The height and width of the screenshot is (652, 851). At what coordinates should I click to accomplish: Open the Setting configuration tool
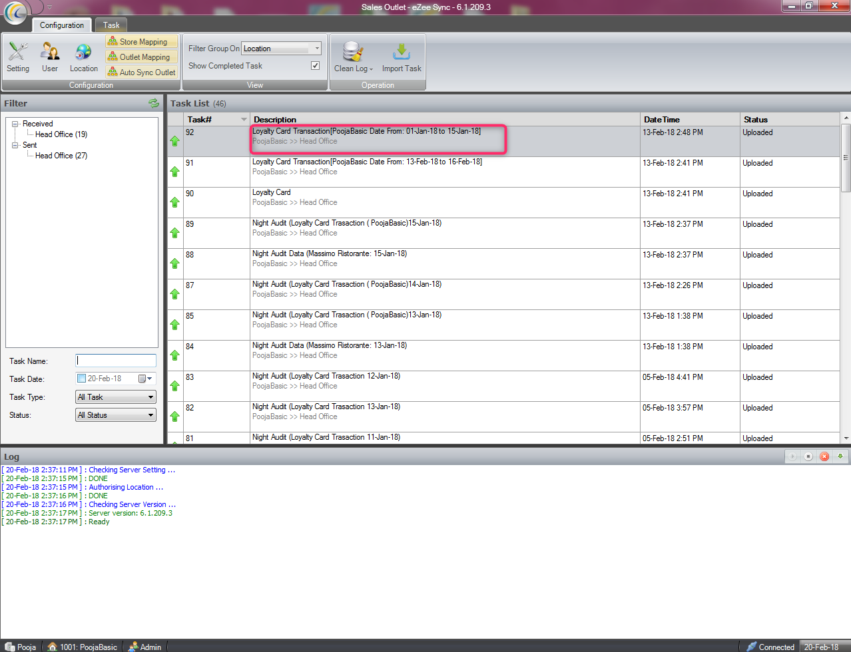pyautogui.click(x=18, y=57)
